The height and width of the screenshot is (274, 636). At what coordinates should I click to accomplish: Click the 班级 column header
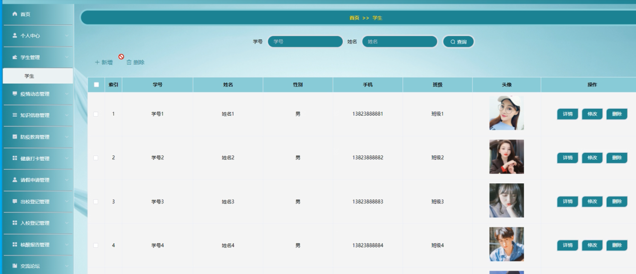[438, 85]
